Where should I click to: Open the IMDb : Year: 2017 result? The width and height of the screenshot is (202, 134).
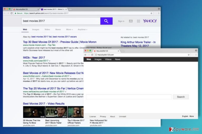[34, 58]
